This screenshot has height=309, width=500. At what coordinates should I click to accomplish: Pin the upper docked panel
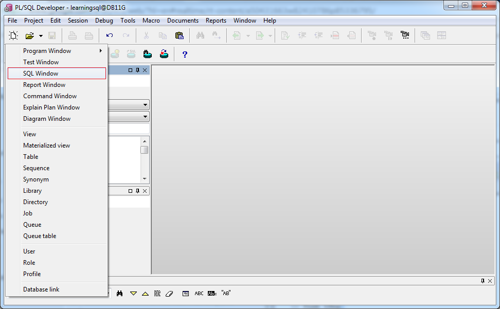137,70
